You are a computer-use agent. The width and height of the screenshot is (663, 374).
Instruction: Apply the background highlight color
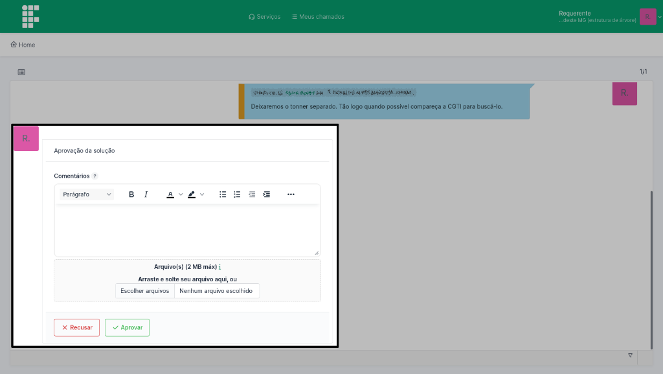(192, 194)
